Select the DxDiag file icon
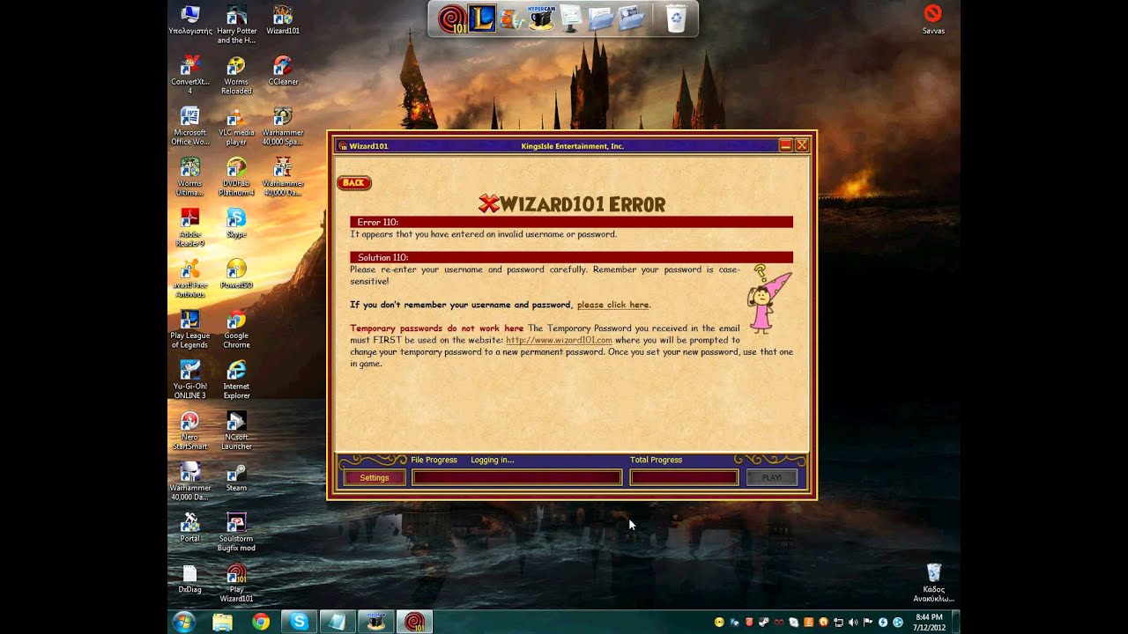 pos(190,579)
